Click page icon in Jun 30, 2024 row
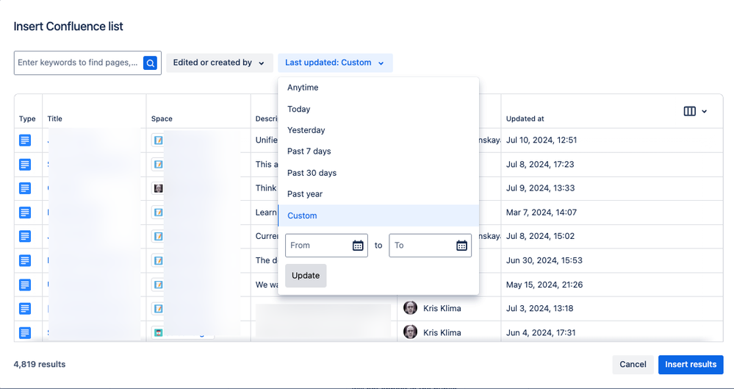Image resolution: width=734 pixels, height=389 pixels. (x=25, y=260)
